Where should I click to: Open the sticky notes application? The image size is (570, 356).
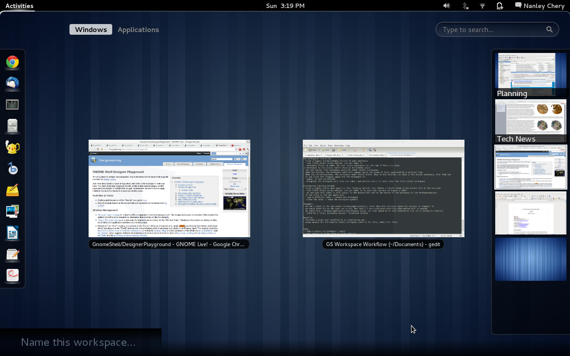12,189
